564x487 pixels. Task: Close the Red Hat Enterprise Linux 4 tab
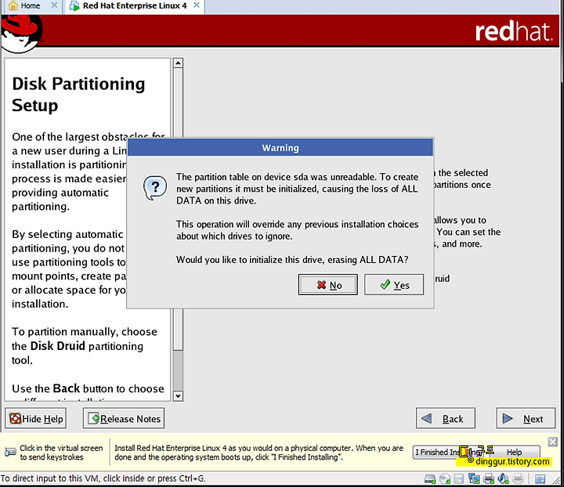click(197, 5)
